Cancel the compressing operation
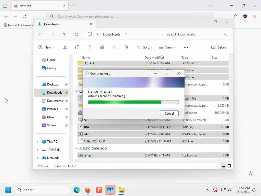 click(x=169, y=113)
